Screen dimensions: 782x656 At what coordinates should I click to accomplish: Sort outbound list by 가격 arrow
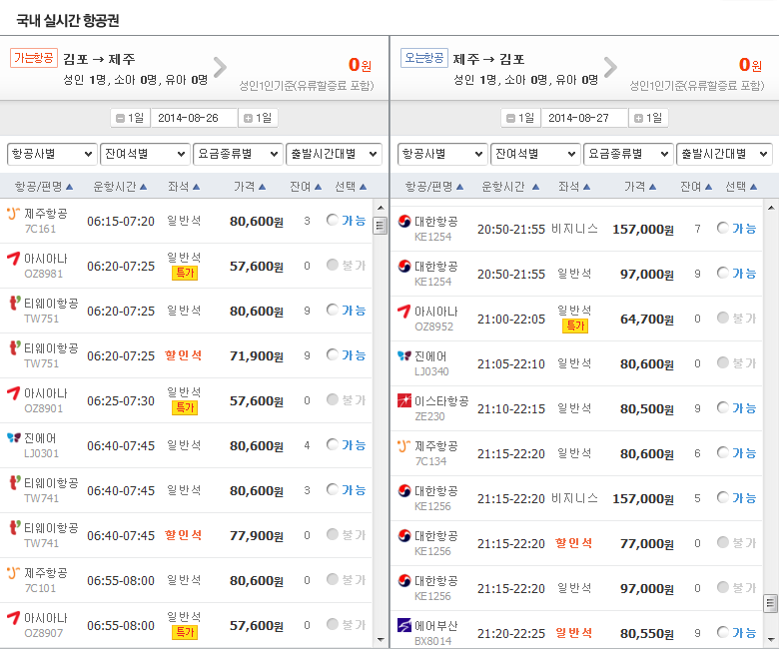click(263, 187)
